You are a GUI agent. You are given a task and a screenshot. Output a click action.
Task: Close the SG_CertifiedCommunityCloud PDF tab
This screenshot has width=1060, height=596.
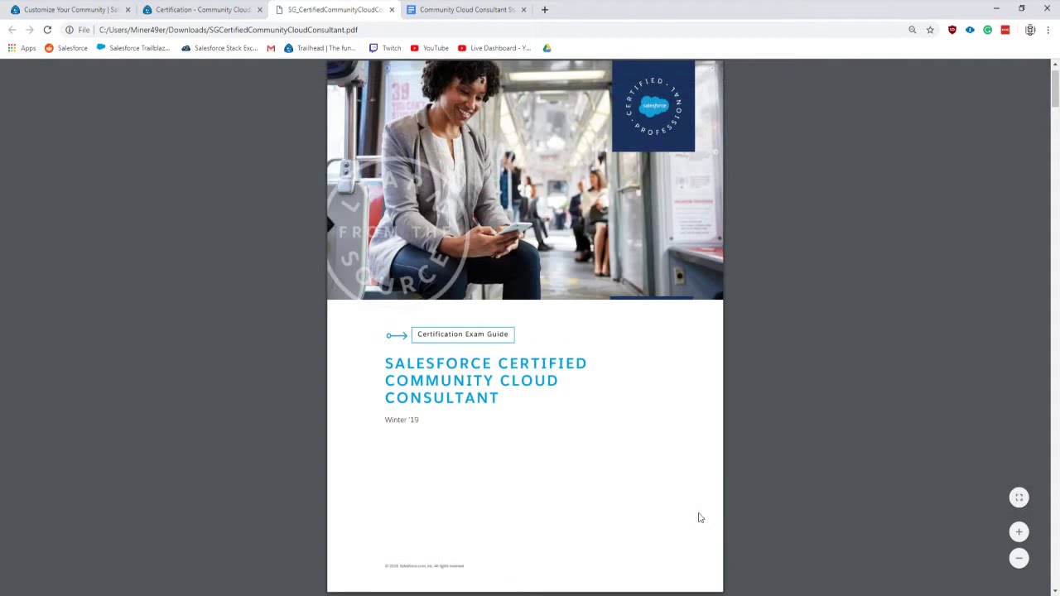pos(392,10)
